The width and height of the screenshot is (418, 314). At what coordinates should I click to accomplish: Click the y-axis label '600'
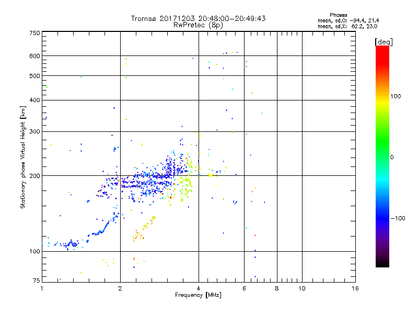click(x=34, y=56)
